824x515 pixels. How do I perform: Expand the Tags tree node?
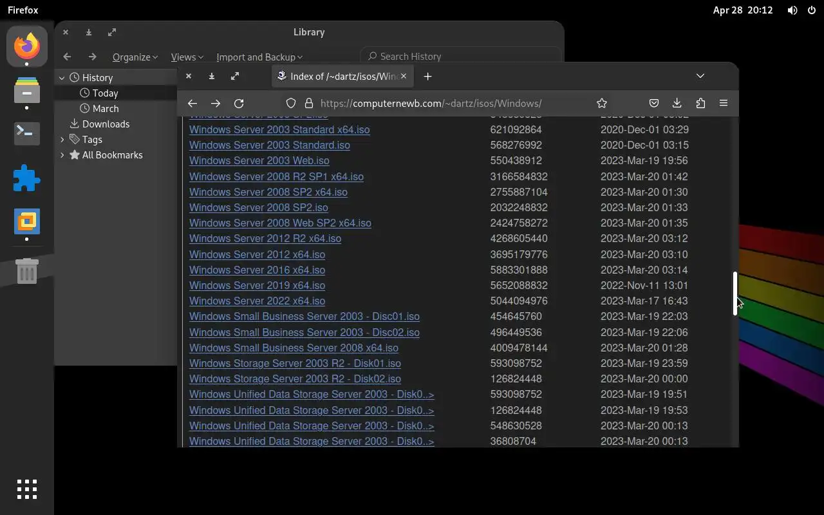(62, 139)
